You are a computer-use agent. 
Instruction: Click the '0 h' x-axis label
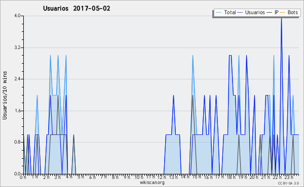23,177
